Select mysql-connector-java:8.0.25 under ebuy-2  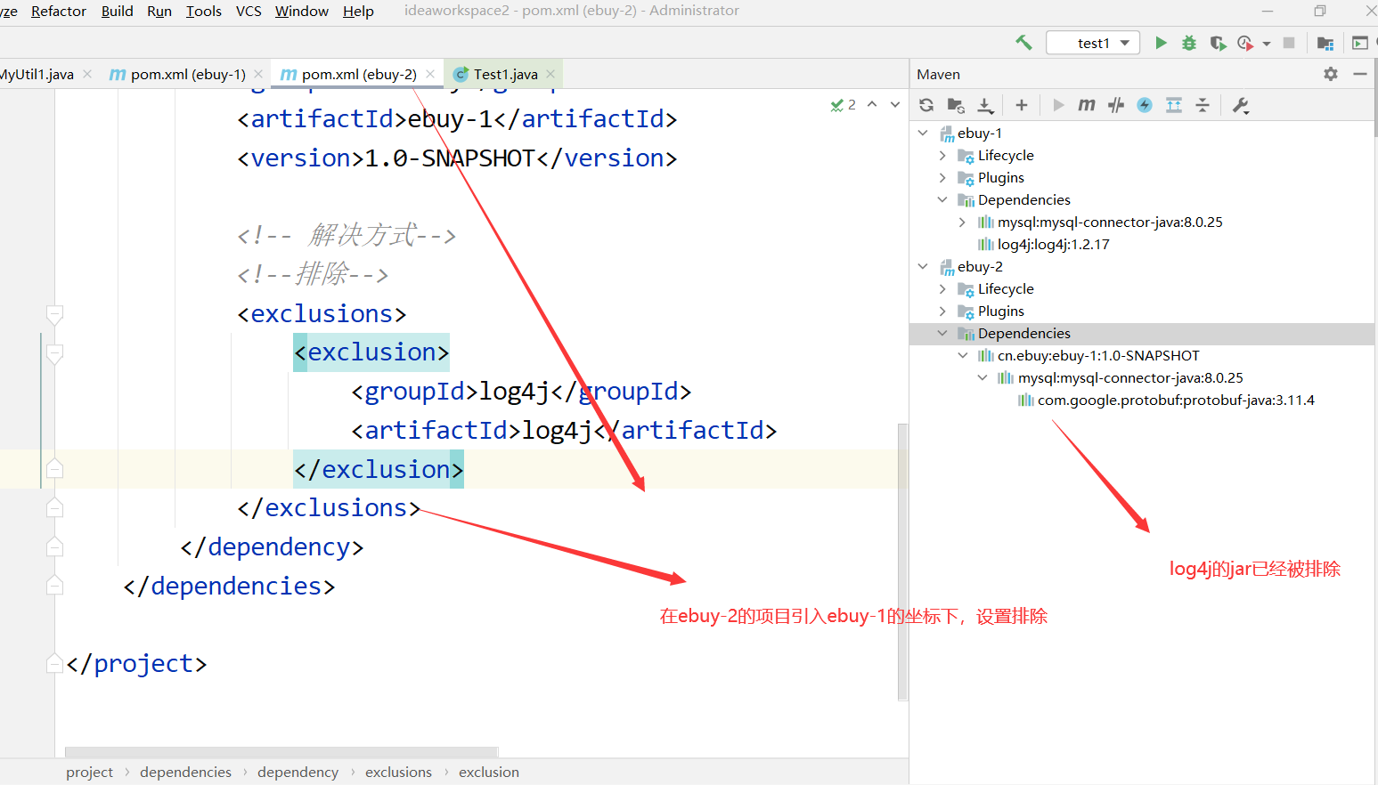tap(1130, 377)
